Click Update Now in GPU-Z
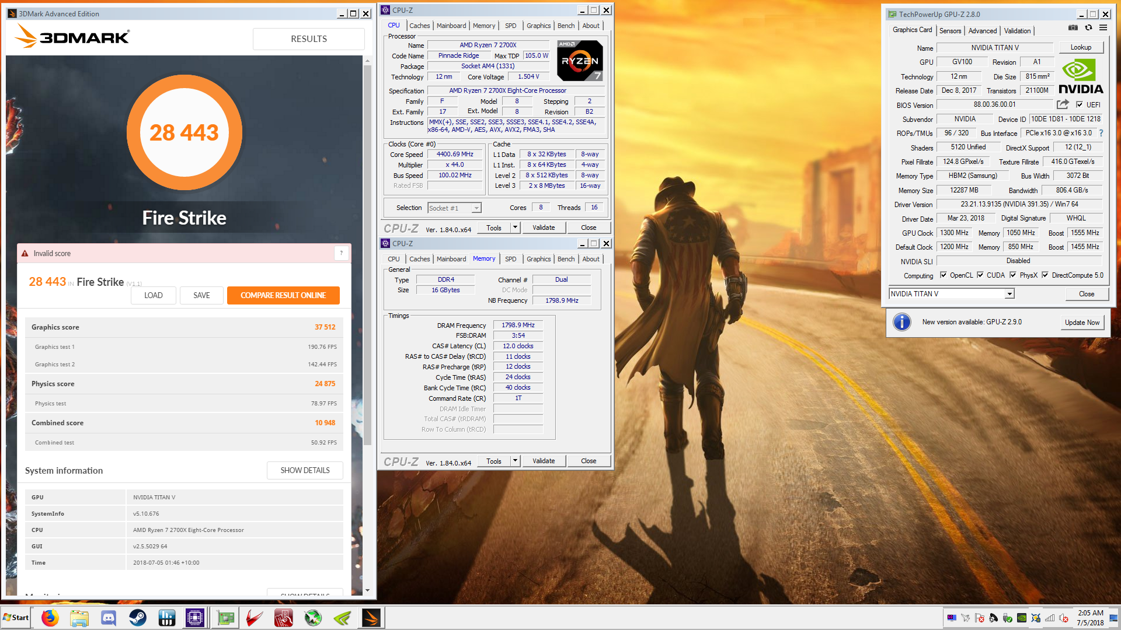Image resolution: width=1121 pixels, height=630 pixels. 1082,322
